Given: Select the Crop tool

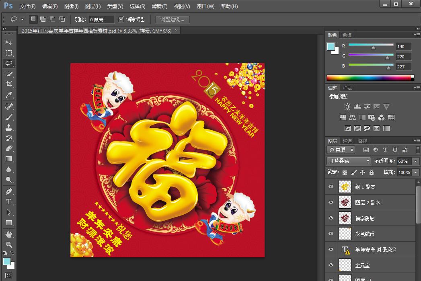Looking at the screenshot, I should 9,84.
